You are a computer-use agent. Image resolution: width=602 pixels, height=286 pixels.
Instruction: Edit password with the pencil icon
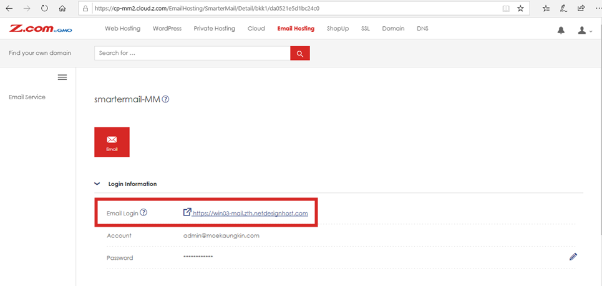573,257
